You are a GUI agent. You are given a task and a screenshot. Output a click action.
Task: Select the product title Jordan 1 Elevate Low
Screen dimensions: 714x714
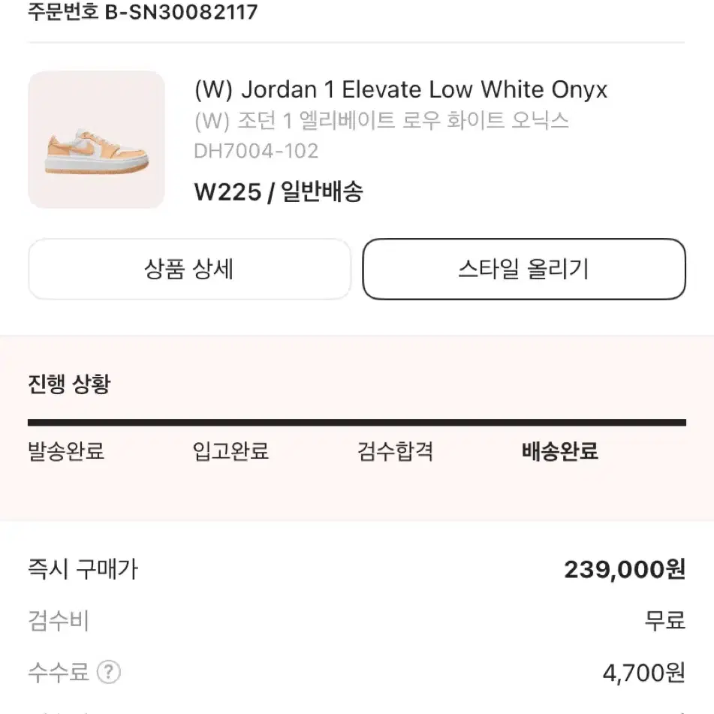401,89
